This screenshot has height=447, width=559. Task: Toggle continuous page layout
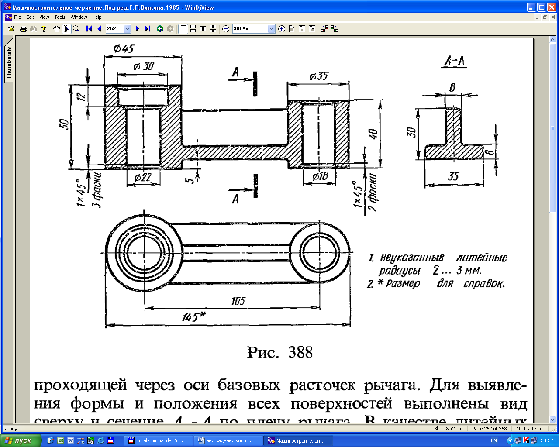click(193, 29)
